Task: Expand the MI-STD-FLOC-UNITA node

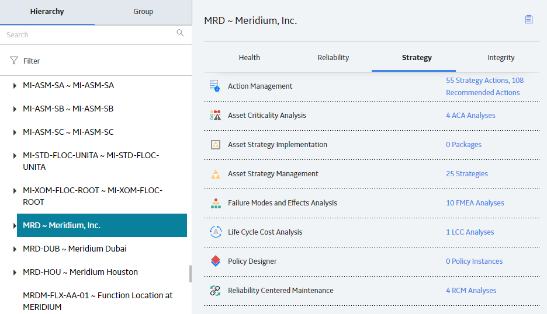Action: (x=14, y=156)
